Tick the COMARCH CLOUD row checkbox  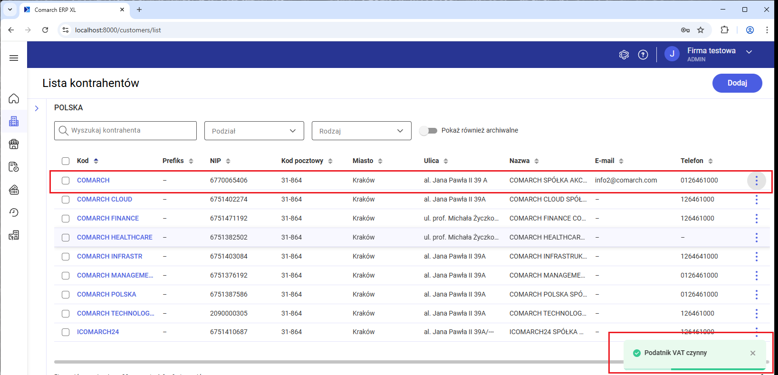(66, 200)
